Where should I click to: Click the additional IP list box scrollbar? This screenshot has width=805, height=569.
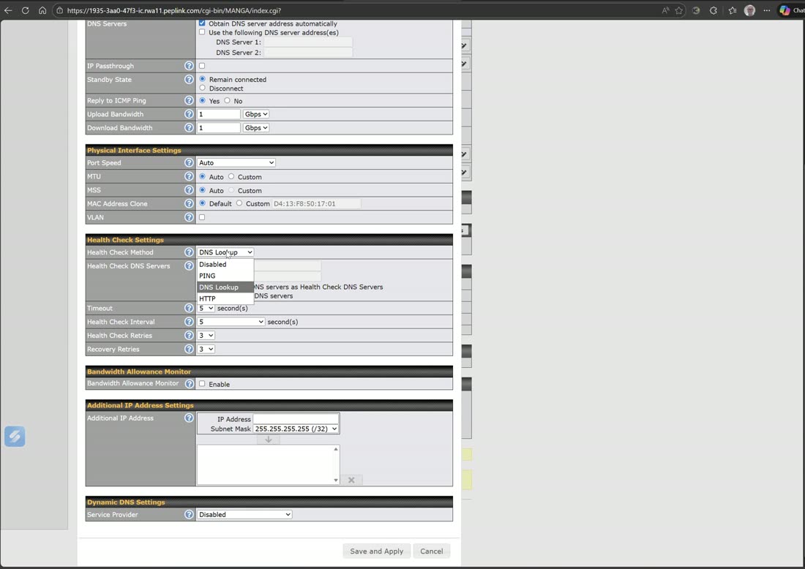coord(336,464)
